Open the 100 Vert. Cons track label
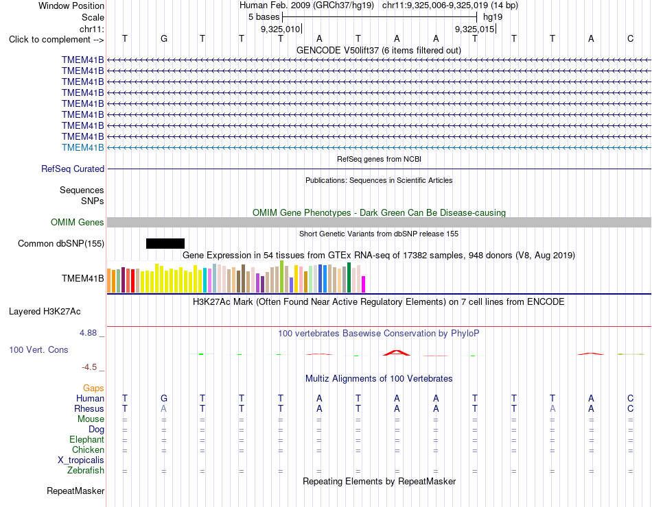 (x=38, y=349)
